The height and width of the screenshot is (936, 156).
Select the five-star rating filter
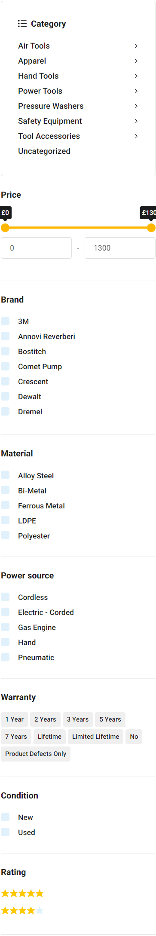22,893
